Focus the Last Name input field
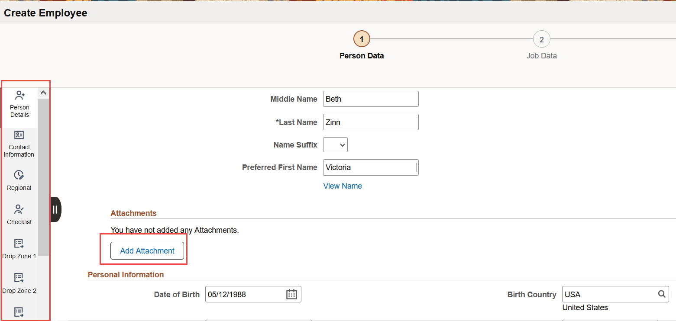Image resolution: width=676 pixels, height=321 pixels. pyautogui.click(x=371, y=122)
